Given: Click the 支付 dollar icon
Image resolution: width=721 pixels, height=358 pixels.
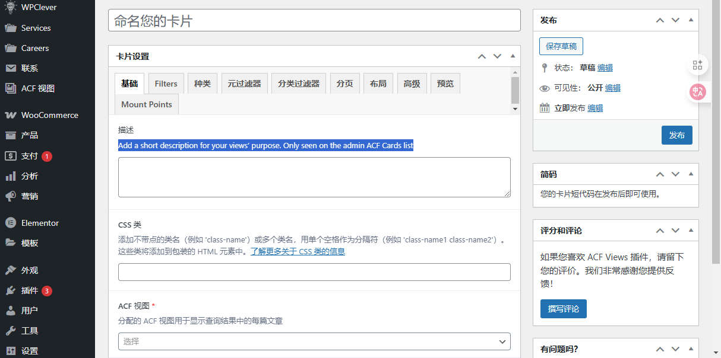Looking at the screenshot, I should (x=10, y=156).
